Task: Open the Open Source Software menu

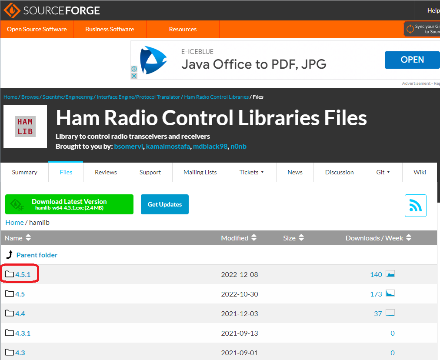Action: (37, 29)
